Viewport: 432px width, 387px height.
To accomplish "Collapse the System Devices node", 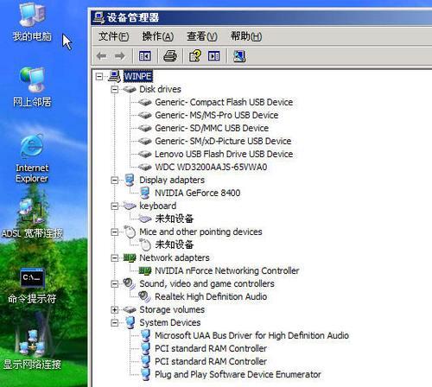I will click(115, 323).
